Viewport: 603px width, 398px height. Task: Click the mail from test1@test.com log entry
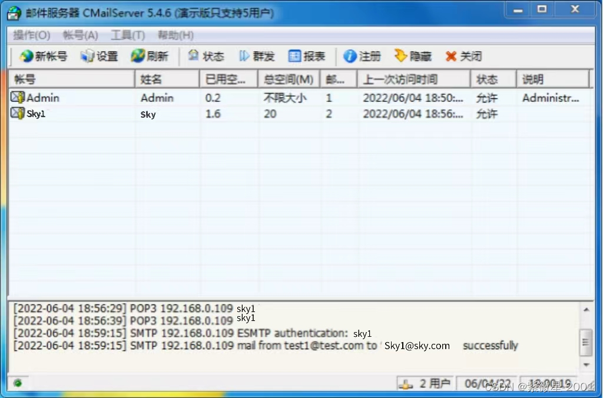266,346
